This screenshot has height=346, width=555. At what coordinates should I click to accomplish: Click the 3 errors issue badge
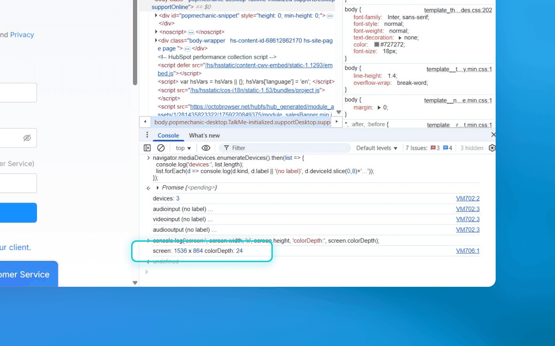pos(435,148)
